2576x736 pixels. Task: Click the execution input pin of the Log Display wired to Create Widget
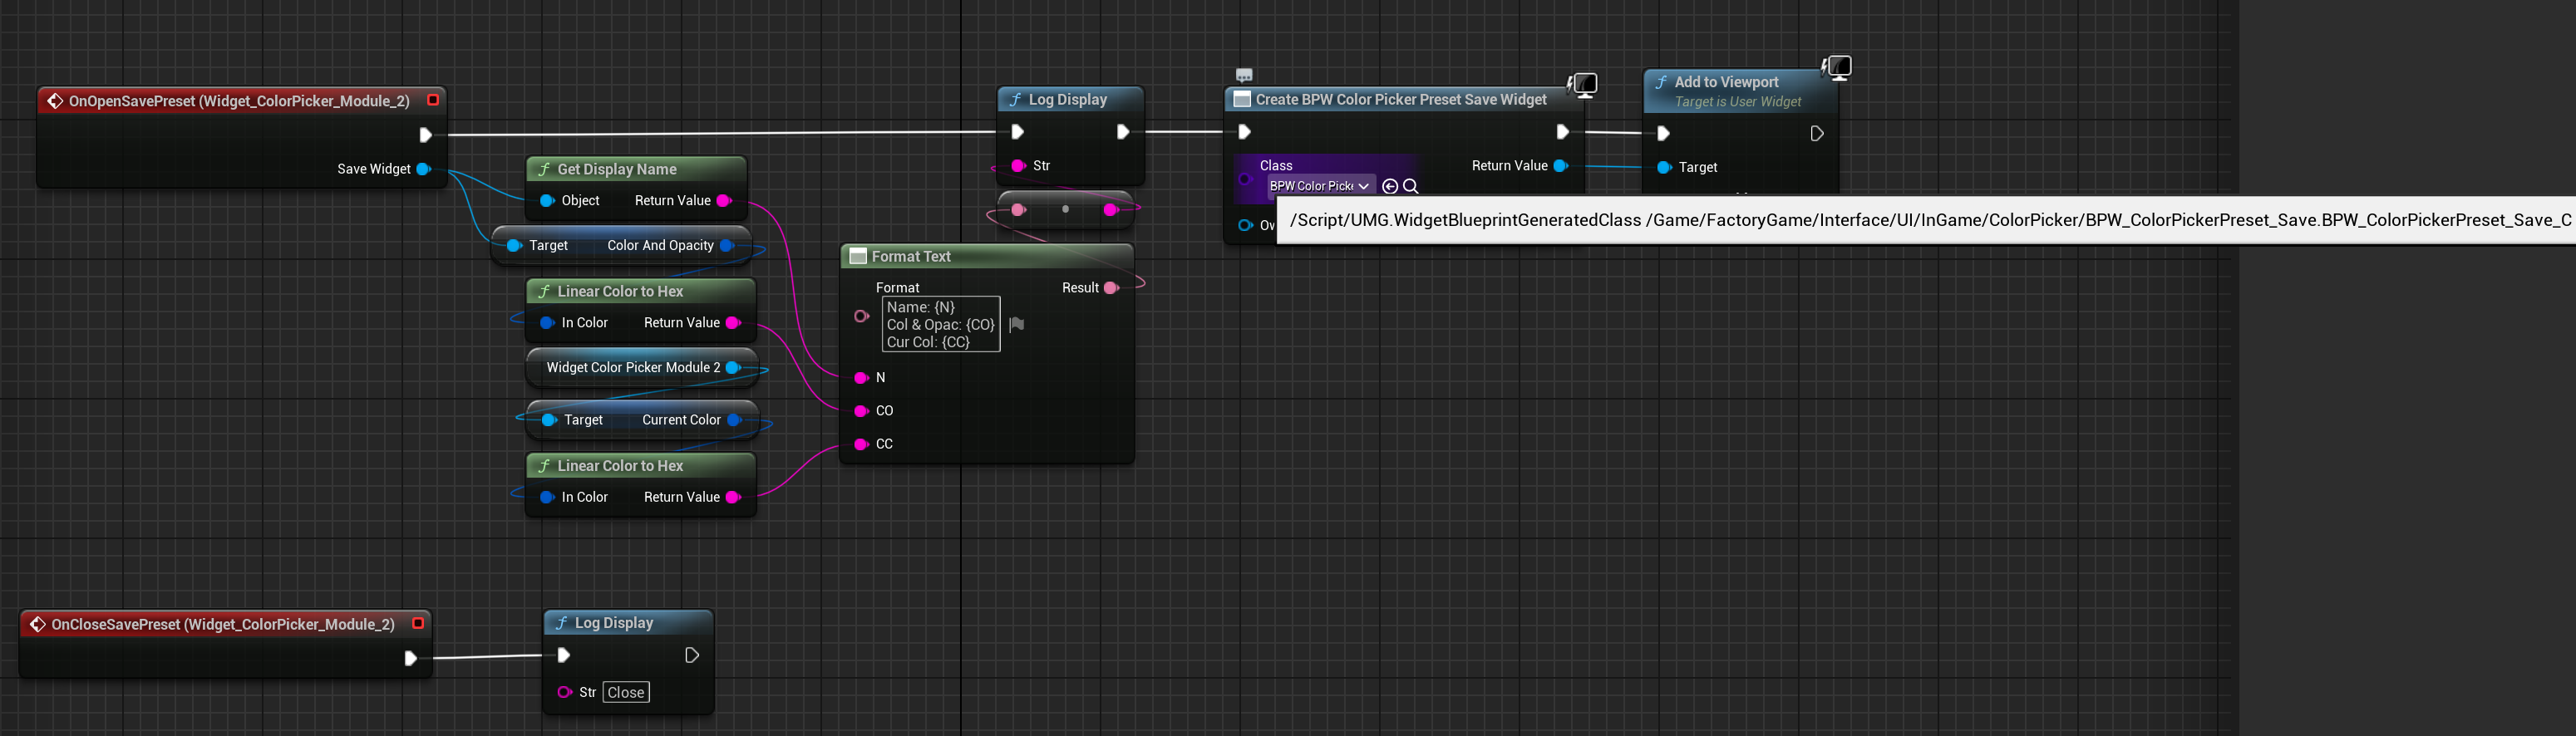[1017, 132]
